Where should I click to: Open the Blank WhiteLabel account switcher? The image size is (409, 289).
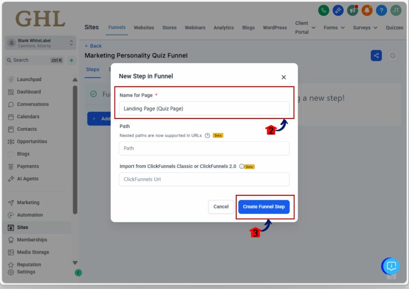pyautogui.click(x=40, y=42)
